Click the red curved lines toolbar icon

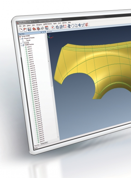coord(87,25)
